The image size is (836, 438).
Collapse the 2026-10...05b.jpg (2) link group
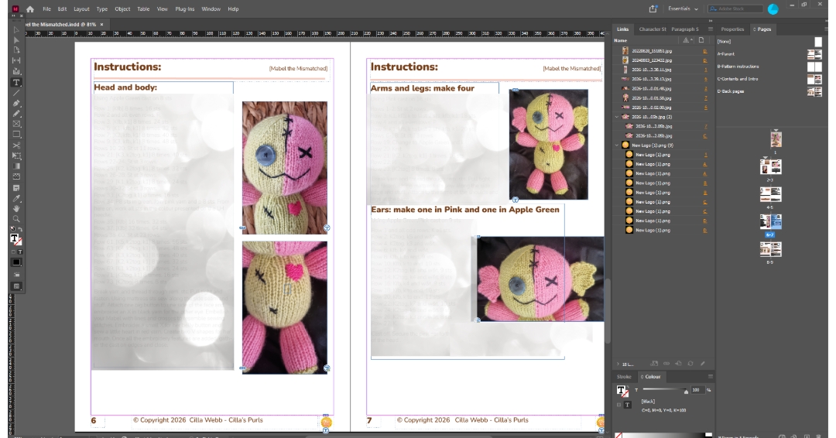[x=617, y=117]
